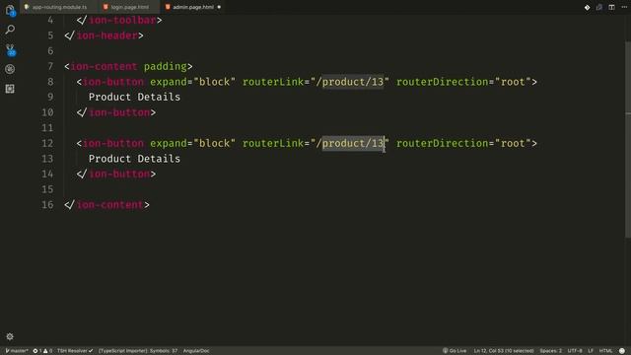Click line number 8 in the gutter
631x355 pixels.
[x=50, y=82]
